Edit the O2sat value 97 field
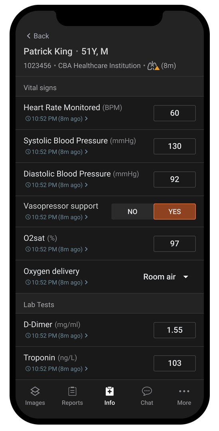Image resolution: width=219 pixels, height=431 pixels. 174,243
